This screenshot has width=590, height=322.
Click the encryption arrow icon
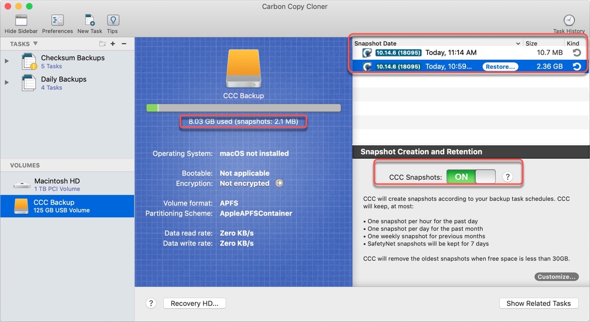(279, 183)
